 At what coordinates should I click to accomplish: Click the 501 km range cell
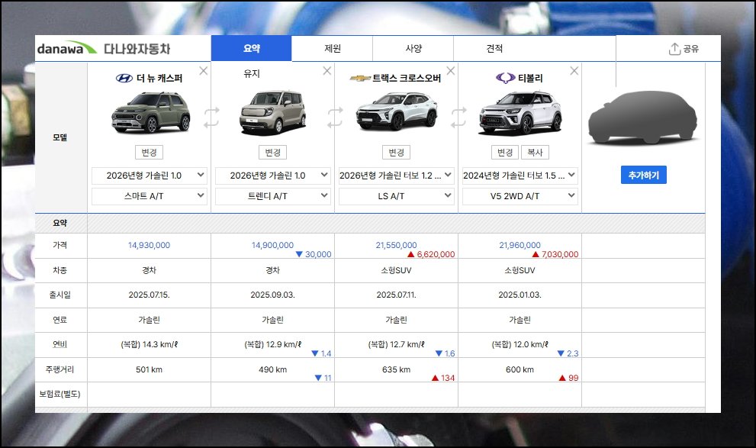point(149,369)
